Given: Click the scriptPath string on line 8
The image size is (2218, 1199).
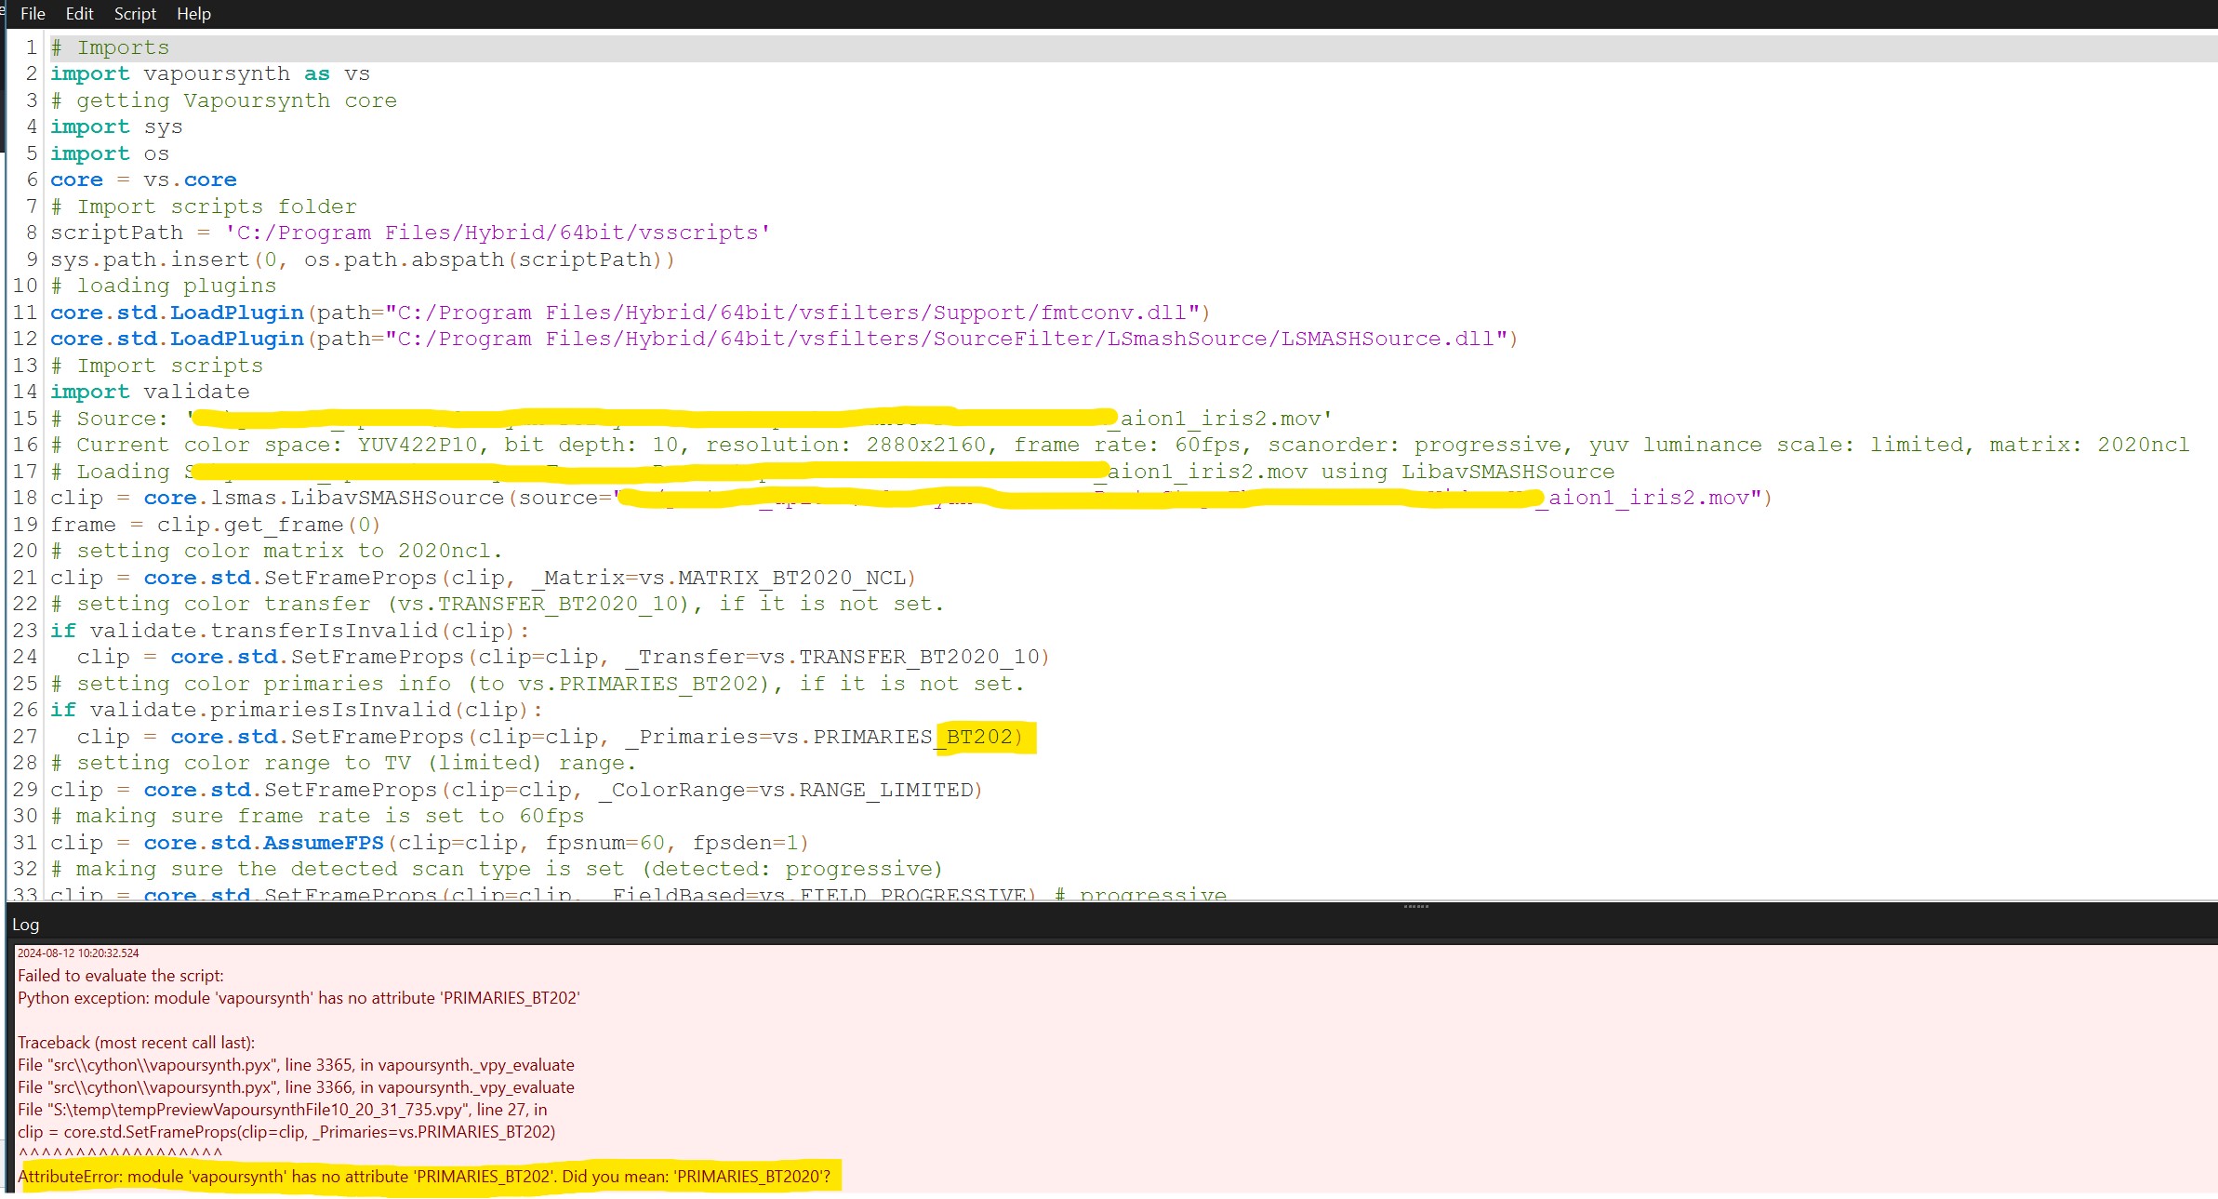Looking at the screenshot, I should click(x=497, y=233).
